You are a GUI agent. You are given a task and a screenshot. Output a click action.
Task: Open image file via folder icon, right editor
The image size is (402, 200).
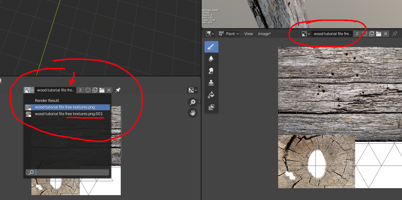379,34
